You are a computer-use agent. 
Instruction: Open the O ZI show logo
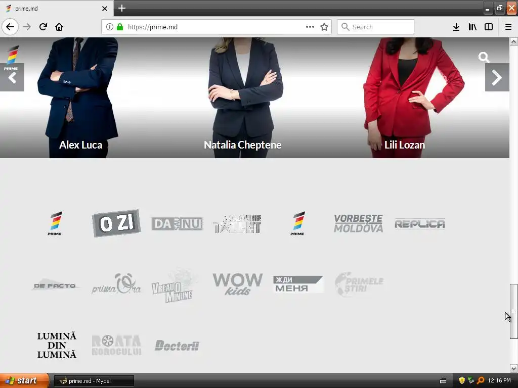point(116,223)
